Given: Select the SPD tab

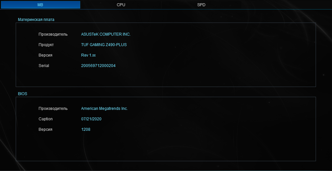Looking at the screenshot, I should tap(201, 5).
